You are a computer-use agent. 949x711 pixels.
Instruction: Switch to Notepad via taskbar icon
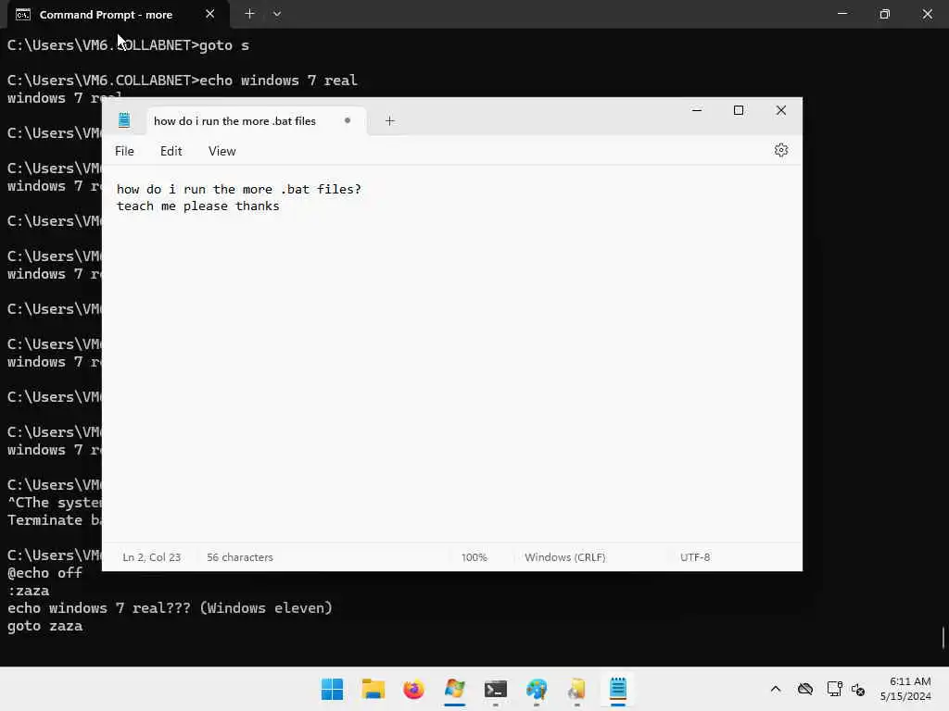[618, 689]
